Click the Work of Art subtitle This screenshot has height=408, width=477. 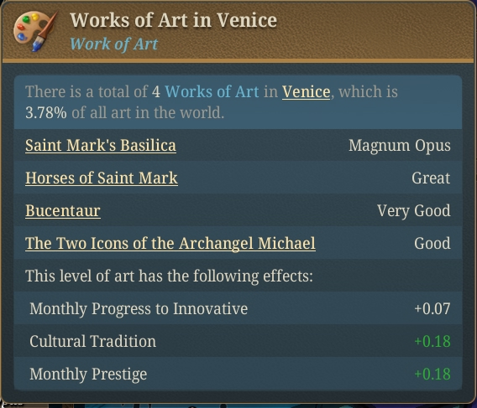(x=113, y=44)
